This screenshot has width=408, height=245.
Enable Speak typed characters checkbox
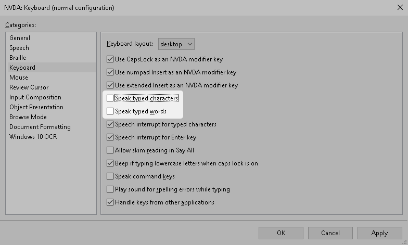click(110, 98)
